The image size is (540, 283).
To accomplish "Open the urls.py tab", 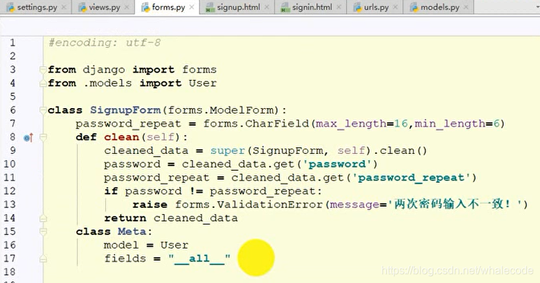I will (x=376, y=7).
